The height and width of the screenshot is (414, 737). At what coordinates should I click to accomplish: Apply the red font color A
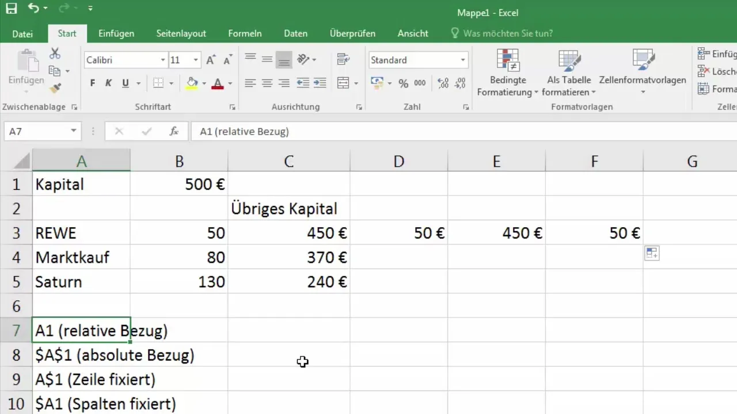(217, 83)
